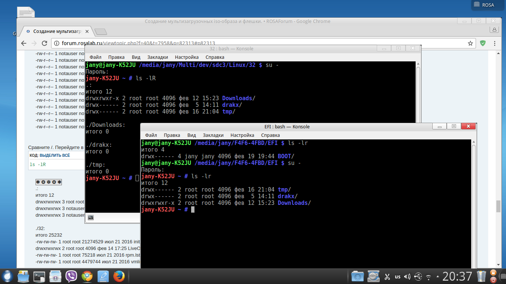506x284 pixels.
Task: Open 'Настройка' menu in the 32 Konsole
Action: 187,57
